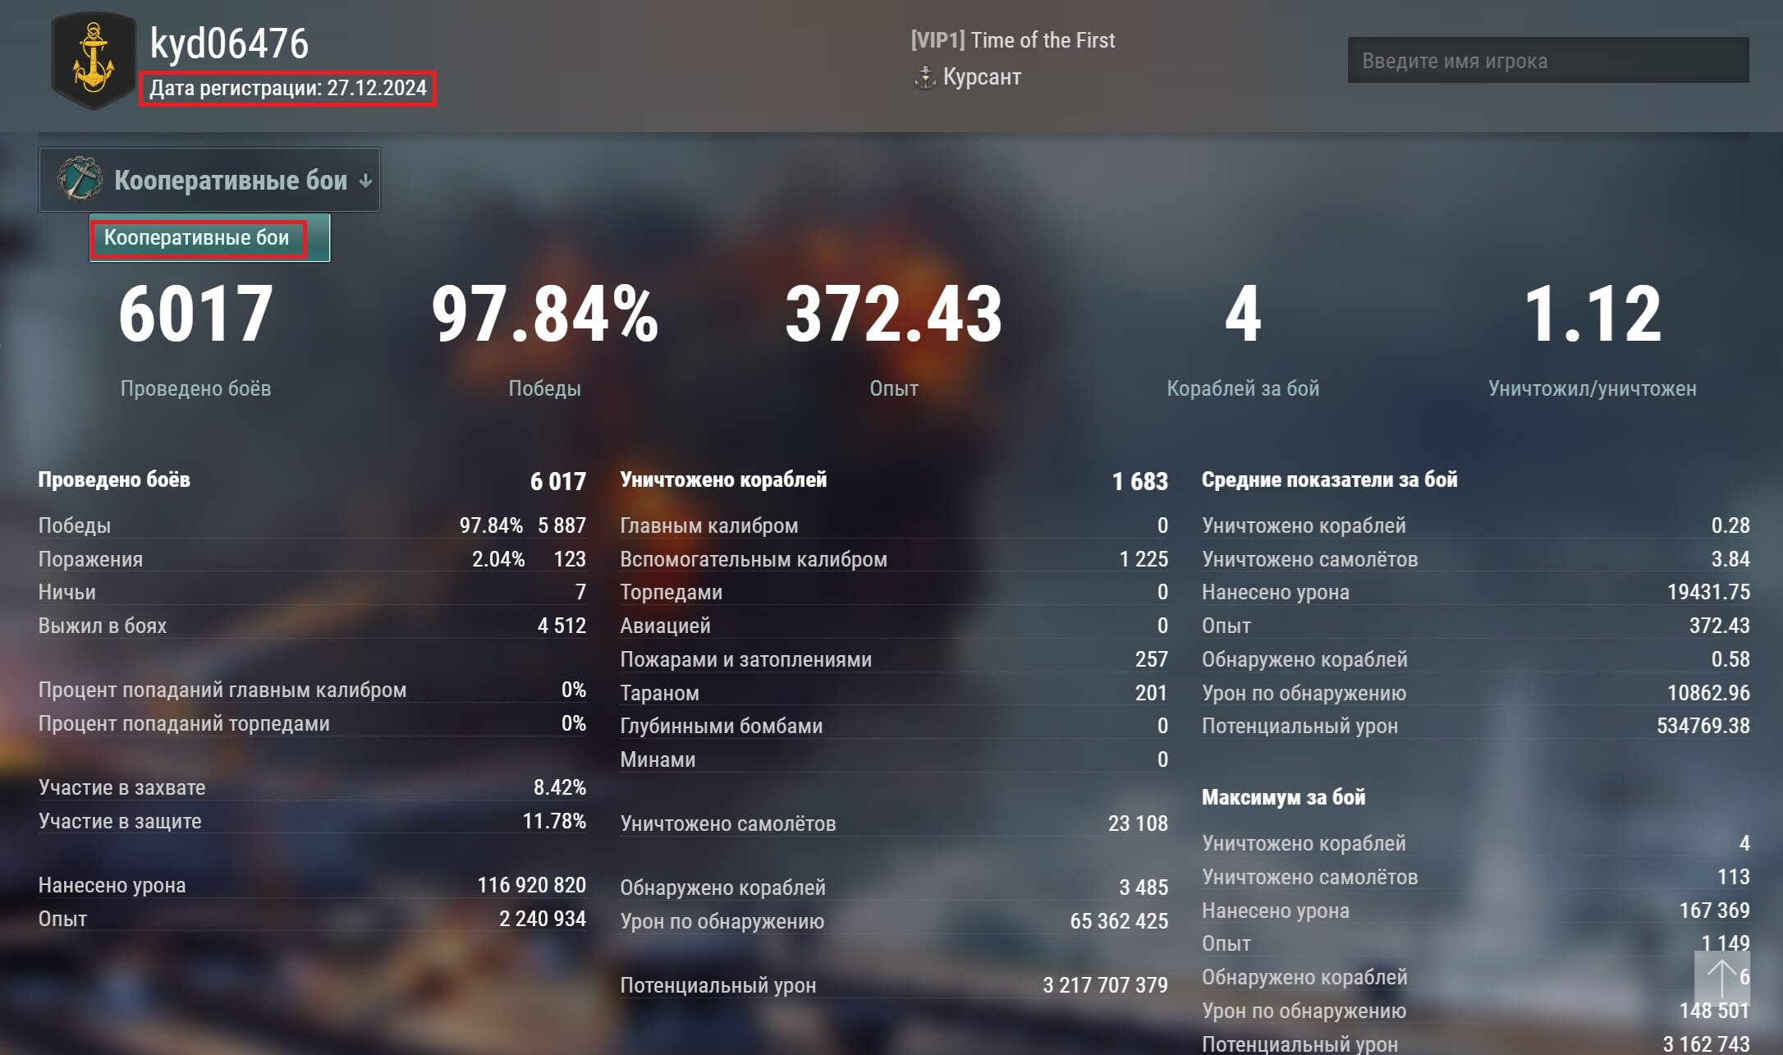1783x1055 pixels.
Task: Click the Уничтожено кораблей header 1 683
Action: pos(1139,481)
